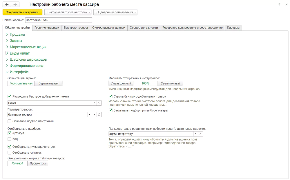Open Сценарий использования dropdown menu

(115, 12)
